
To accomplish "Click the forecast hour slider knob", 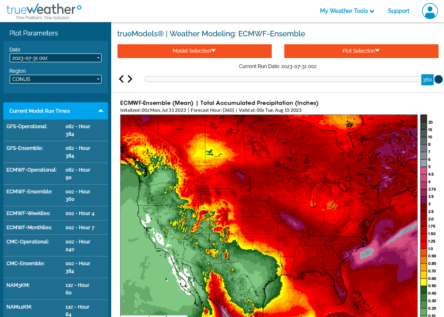I will pyautogui.click(x=439, y=79).
